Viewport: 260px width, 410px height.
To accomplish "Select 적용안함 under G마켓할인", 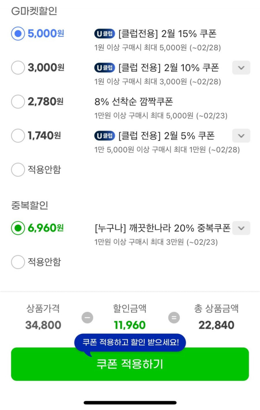I will (x=18, y=170).
